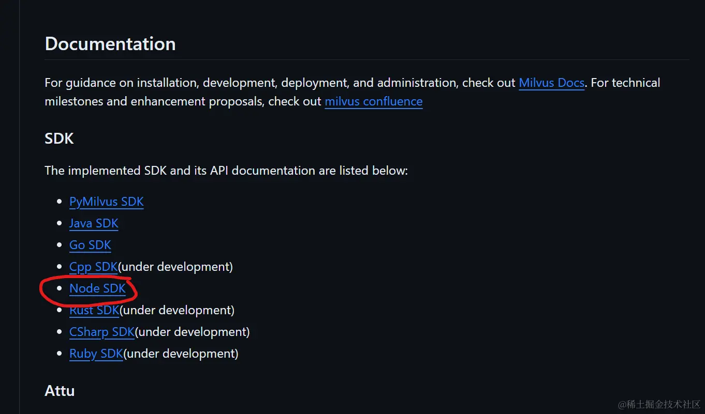Click the SDK section heading

[x=60, y=139]
